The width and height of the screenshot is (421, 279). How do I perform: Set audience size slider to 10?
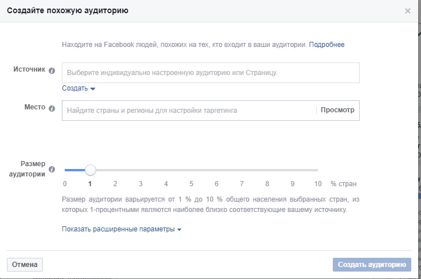[x=317, y=170]
